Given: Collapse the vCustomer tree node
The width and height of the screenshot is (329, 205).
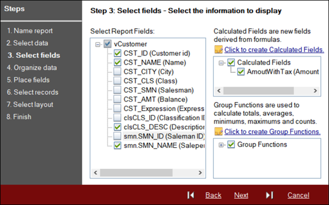Looking at the screenshot, I should tap(98, 45).
